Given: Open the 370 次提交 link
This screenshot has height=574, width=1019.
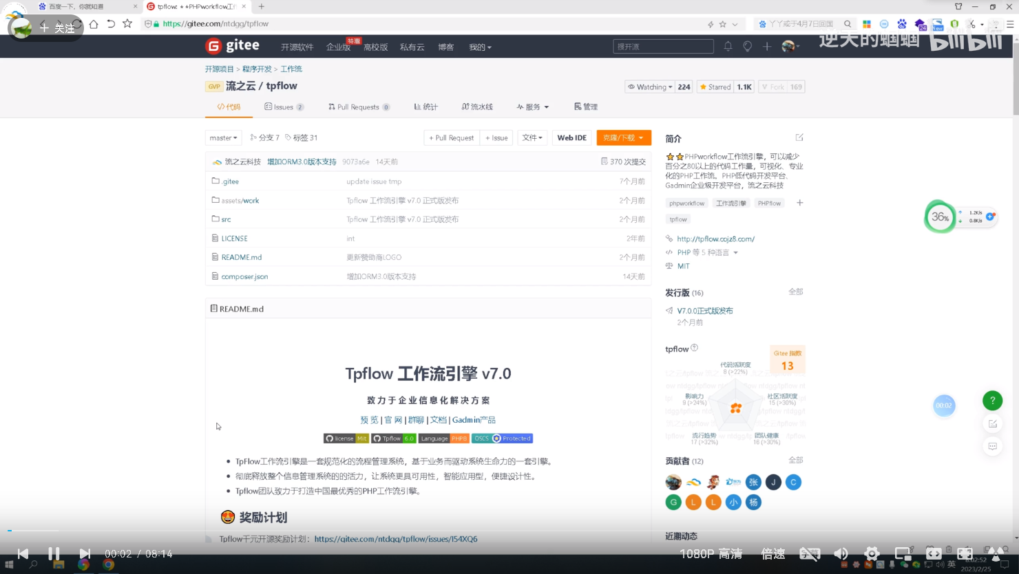Looking at the screenshot, I should coord(623,162).
